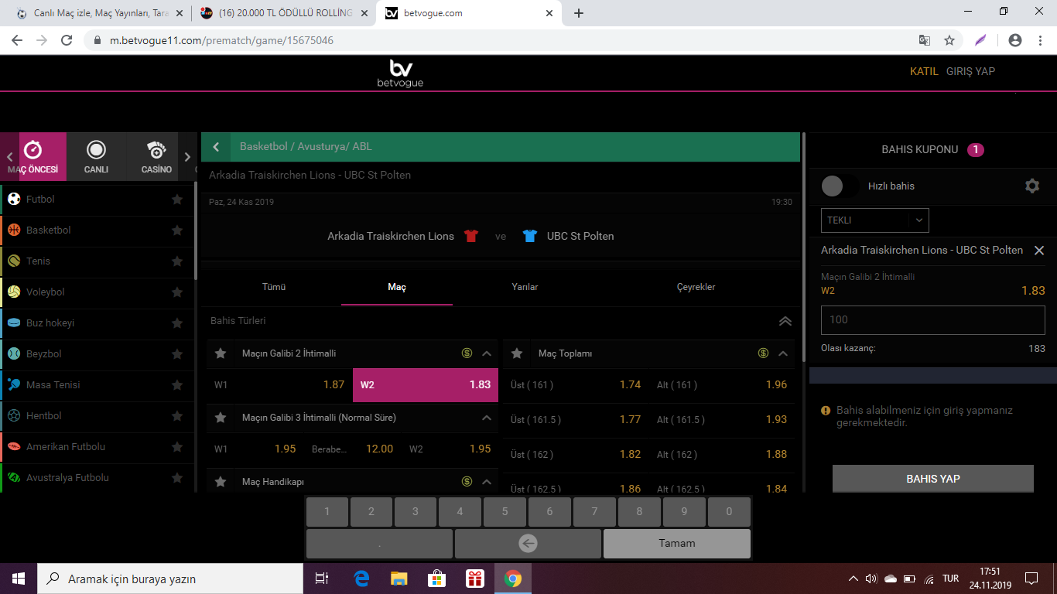The image size is (1057, 594).
Task: Favorite Maçın Galibi 3 İhtimalli market star
Action: pyautogui.click(x=221, y=418)
